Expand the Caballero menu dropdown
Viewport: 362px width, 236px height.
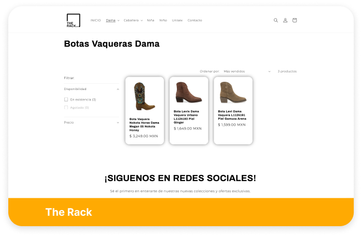133,20
